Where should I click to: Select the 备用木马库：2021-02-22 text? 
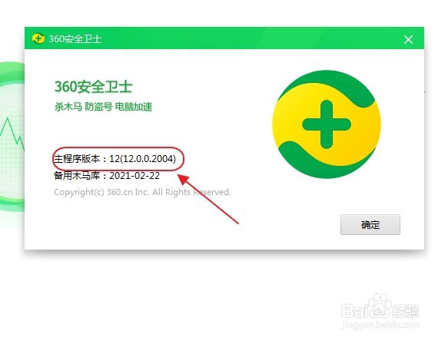pyautogui.click(x=107, y=176)
